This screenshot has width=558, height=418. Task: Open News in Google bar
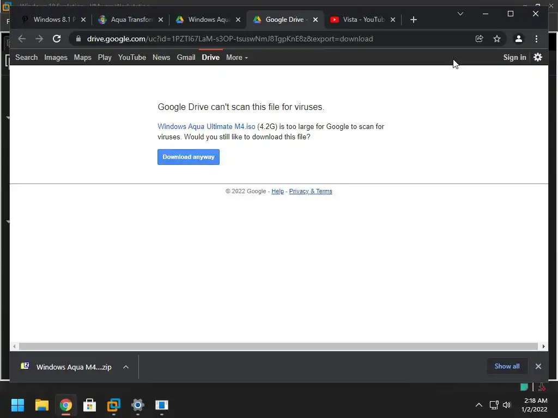click(x=161, y=57)
